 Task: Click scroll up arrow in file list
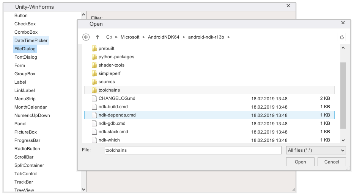click(343, 48)
